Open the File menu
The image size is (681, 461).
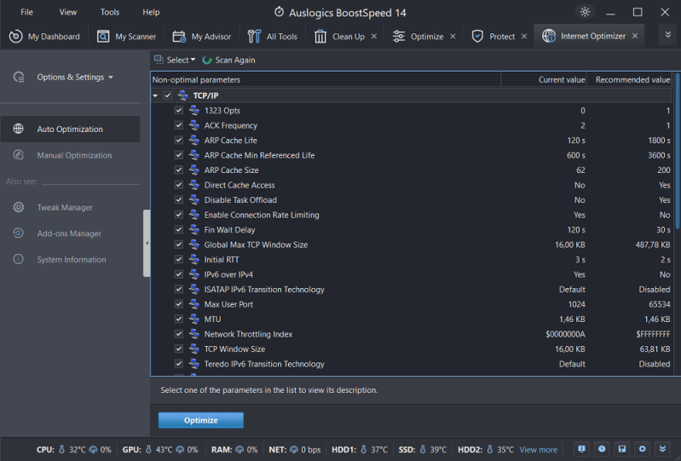pos(27,12)
